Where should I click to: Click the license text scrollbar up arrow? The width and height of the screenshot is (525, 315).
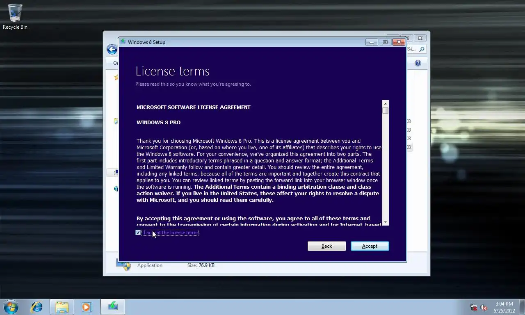click(x=385, y=103)
